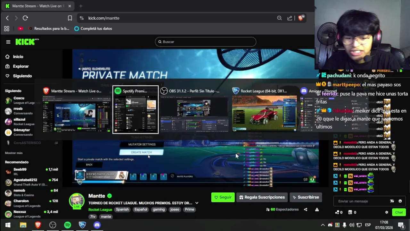Click the share icon in the address bar
The image size is (410, 231).
point(290,18)
